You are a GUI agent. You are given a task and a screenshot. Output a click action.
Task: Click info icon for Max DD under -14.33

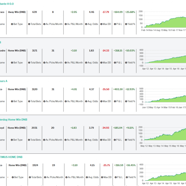click(101, 63)
